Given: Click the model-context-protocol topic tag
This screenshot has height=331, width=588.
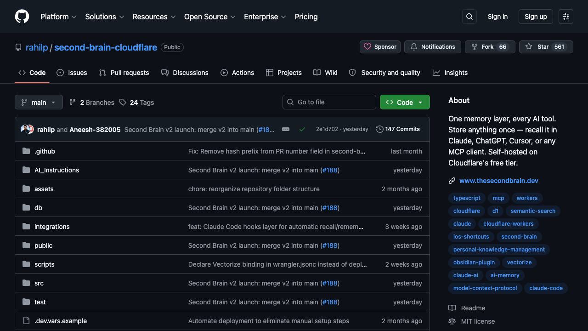Looking at the screenshot, I should [x=485, y=288].
